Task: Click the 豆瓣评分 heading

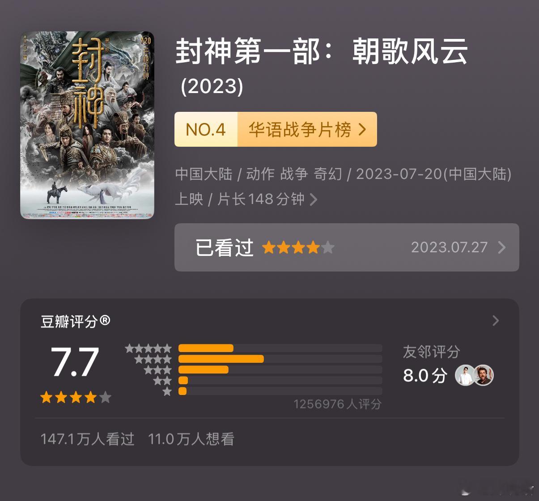Action: (76, 321)
